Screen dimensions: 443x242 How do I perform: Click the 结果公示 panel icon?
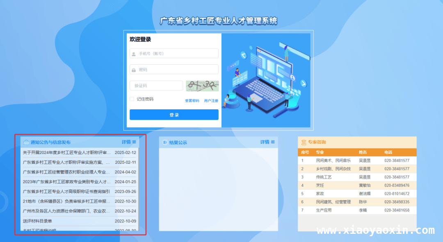point(165,142)
